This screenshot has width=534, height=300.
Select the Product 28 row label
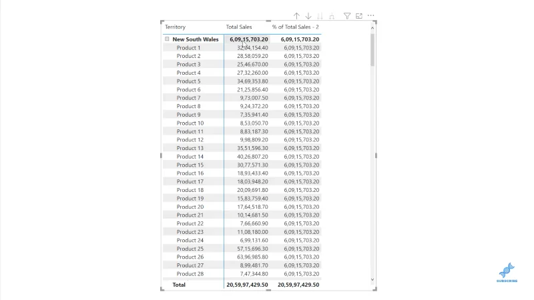tap(190, 273)
